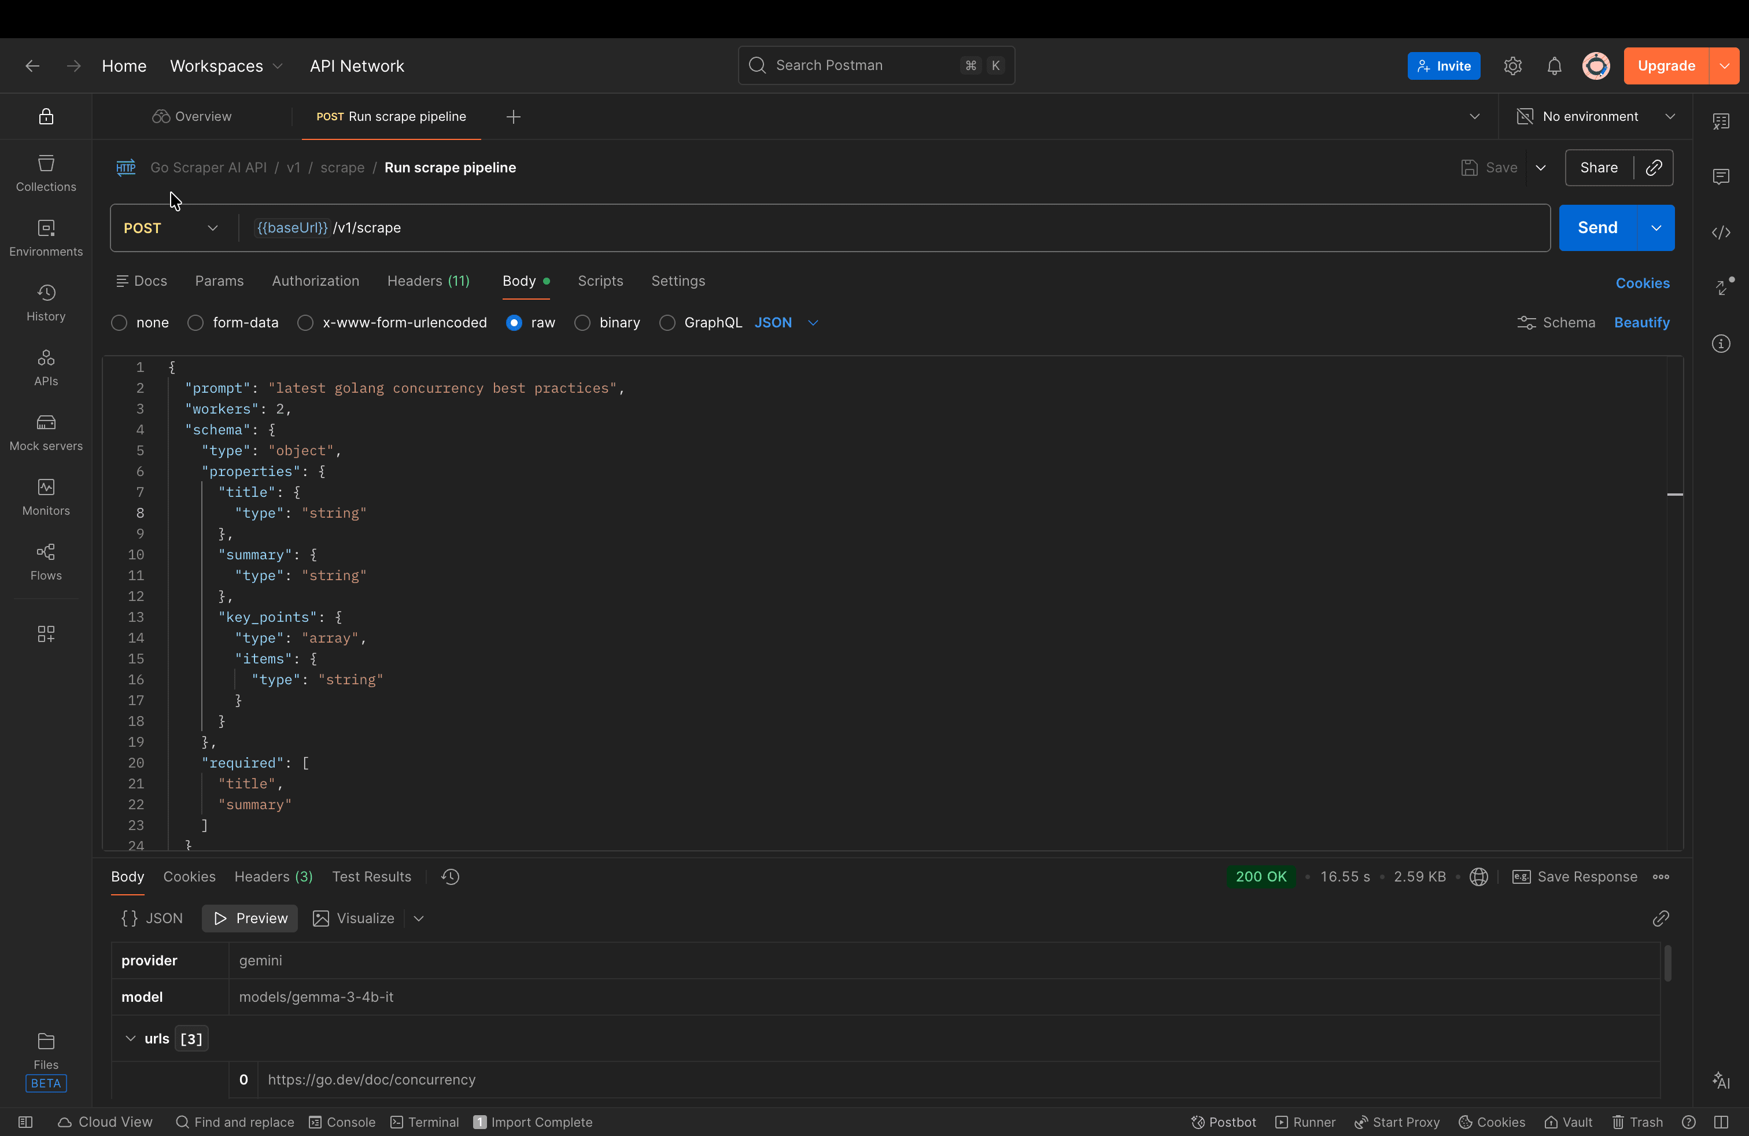Viewport: 1749px width, 1136px height.
Task: Click the Send button
Action: (x=1597, y=228)
